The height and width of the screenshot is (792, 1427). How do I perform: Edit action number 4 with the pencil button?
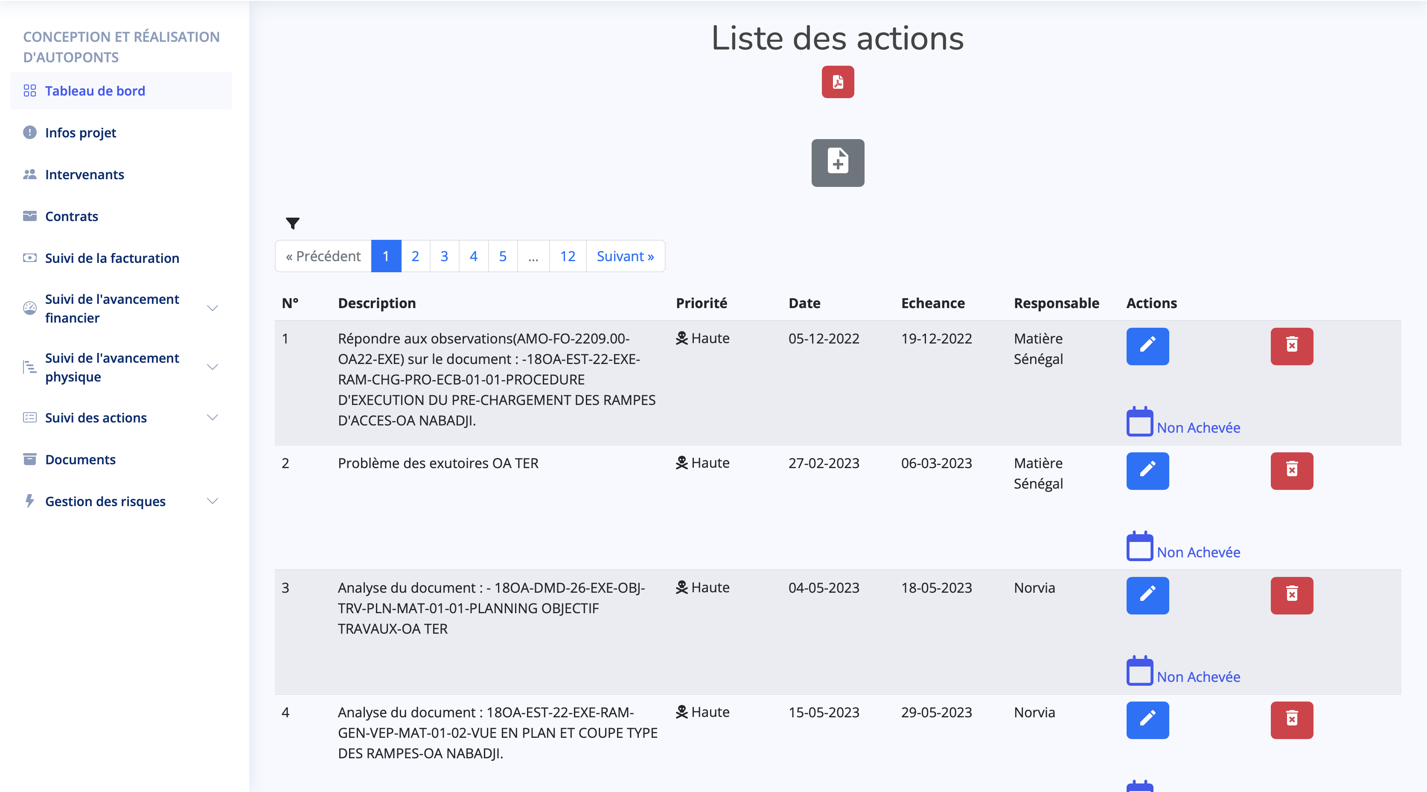(x=1147, y=720)
